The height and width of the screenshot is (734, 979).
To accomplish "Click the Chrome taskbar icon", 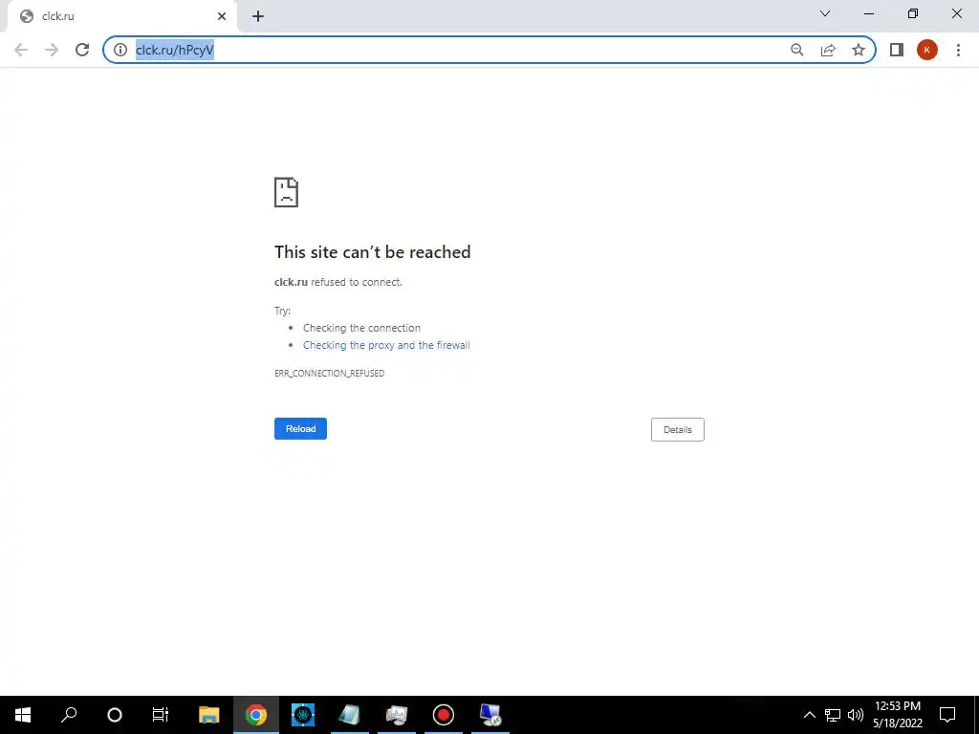I will (256, 715).
